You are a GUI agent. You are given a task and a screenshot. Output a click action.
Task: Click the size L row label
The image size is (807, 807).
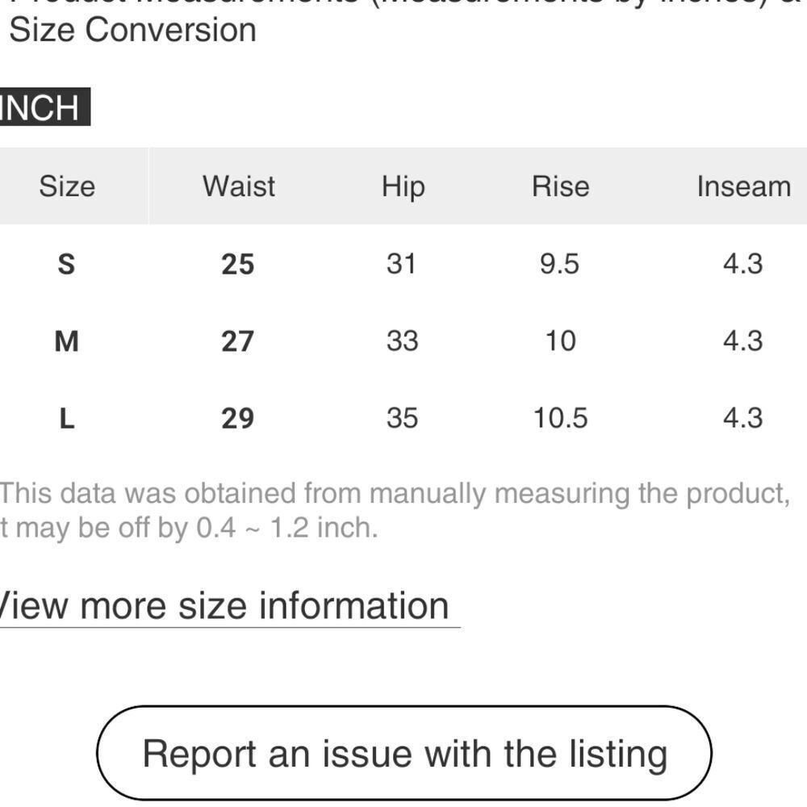coord(67,418)
